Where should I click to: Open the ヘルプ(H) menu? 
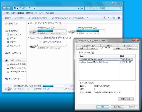tap(50, 13)
